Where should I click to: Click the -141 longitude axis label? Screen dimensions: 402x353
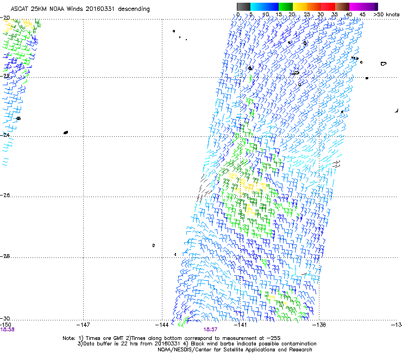[x=241, y=325]
